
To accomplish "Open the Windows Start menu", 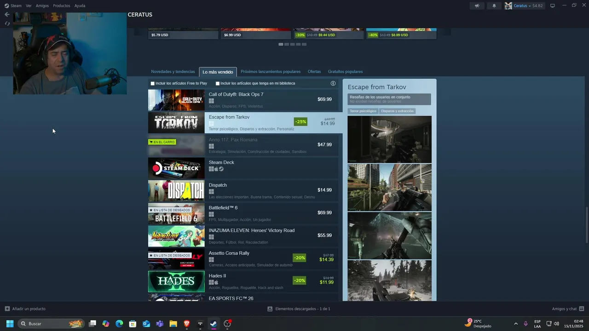I will [x=10, y=324].
